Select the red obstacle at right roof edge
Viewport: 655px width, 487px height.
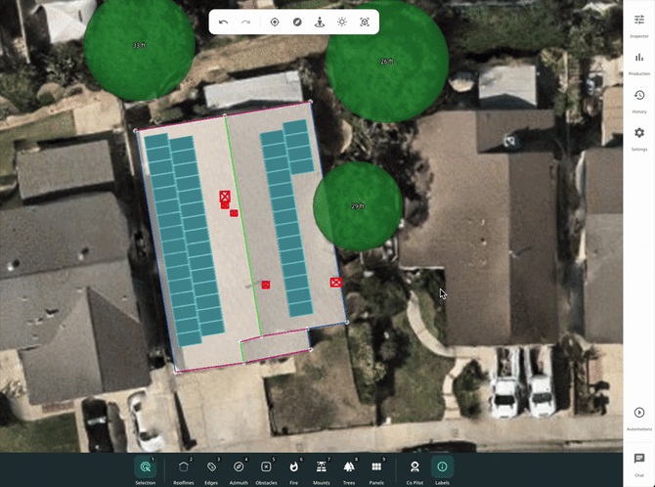[x=336, y=283]
